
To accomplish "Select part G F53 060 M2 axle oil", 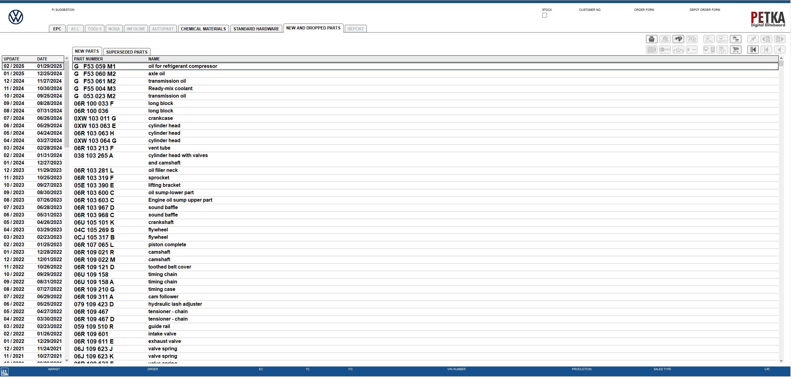I will tap(425, 74).
